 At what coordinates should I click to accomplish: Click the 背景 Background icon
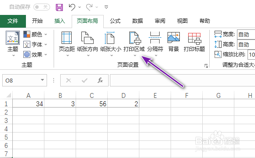pyautogui.click(x=174, y=37)
